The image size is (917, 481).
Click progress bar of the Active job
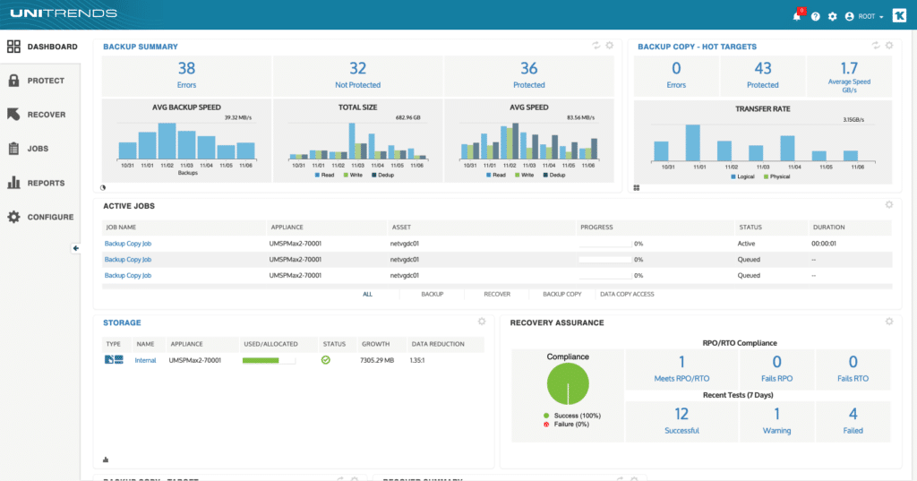[606, 244]
